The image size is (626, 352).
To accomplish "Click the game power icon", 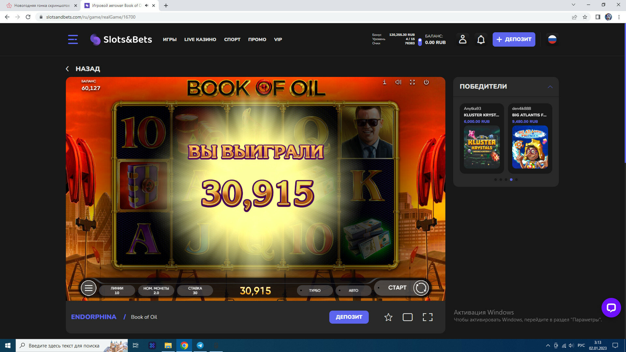I will tap(426, 82).
